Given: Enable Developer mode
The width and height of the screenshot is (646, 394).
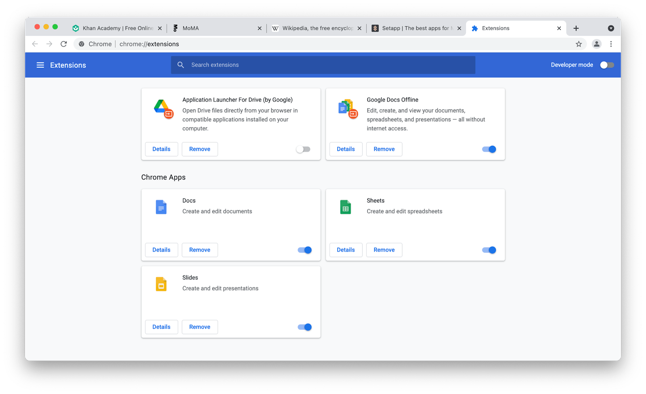Looking at the screenshot, I should click(x=606, y=65).
